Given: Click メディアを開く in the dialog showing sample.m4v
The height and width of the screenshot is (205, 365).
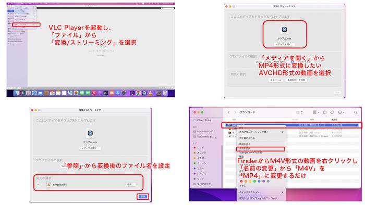Looking at the screenshot, I should [90, 148].
